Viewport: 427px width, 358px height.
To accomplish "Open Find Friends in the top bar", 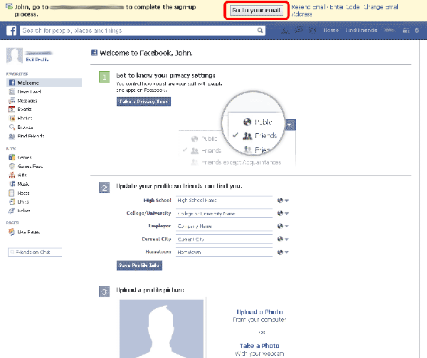I will tap(361, 30).
